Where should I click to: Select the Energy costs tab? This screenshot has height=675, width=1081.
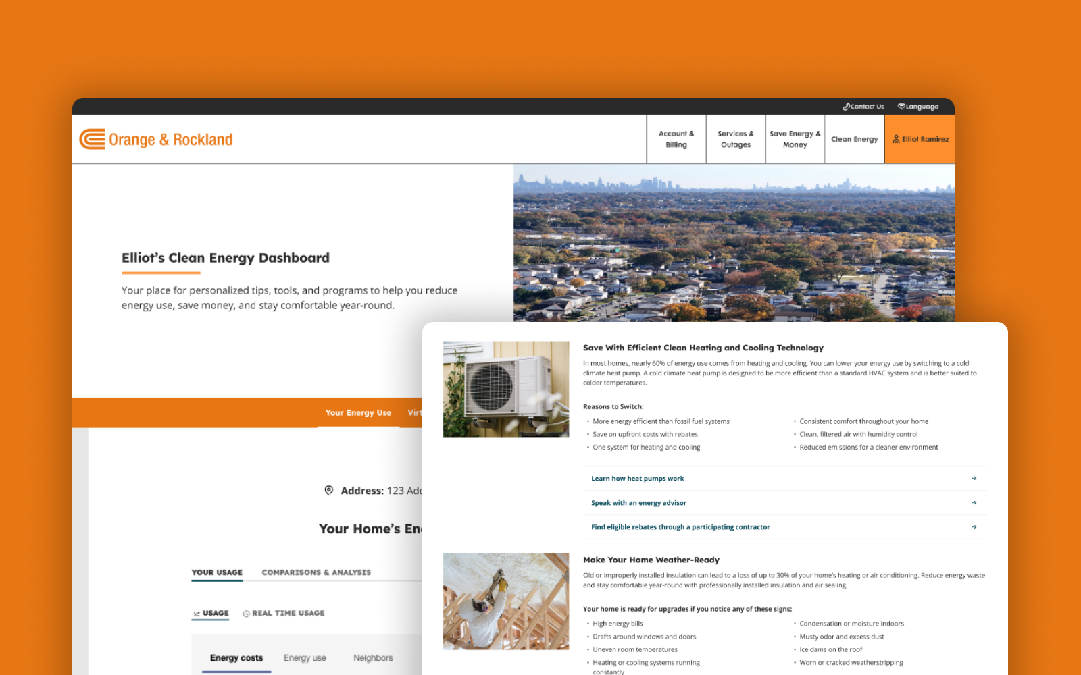236,658
